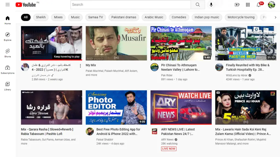This screenshot has width=280, height=157.
Task: Open Best Free Photo Editing App title
Action: [118, 132]
